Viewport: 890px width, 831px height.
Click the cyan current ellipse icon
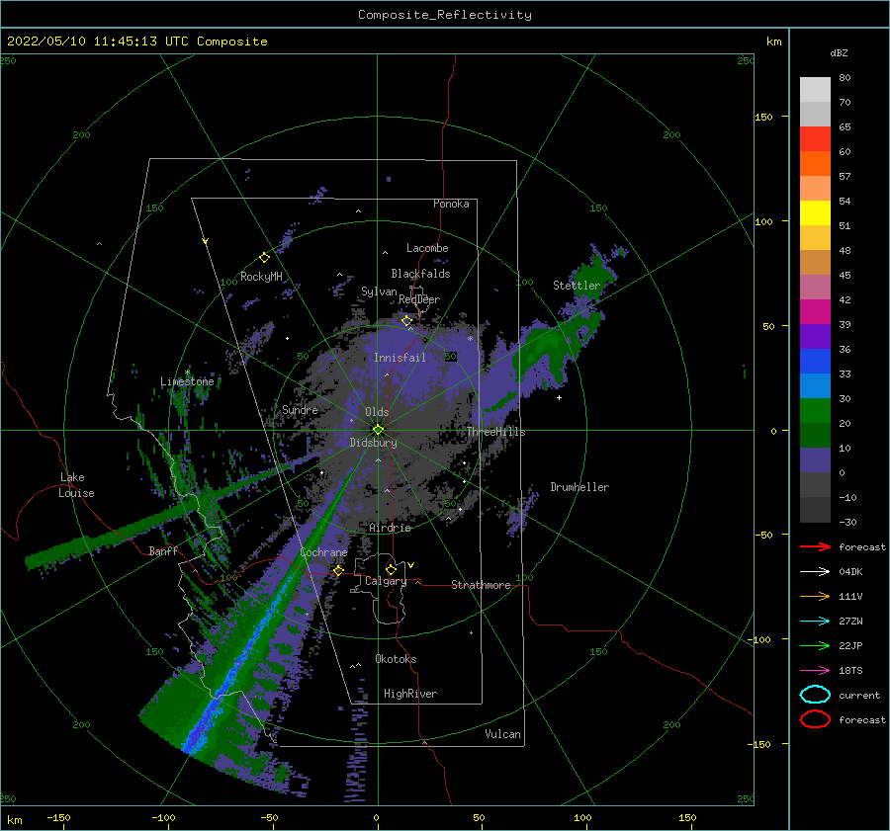click(815, 695)
